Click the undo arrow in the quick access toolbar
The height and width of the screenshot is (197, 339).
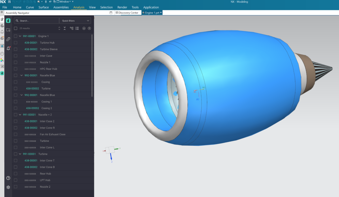pos(14,2)
